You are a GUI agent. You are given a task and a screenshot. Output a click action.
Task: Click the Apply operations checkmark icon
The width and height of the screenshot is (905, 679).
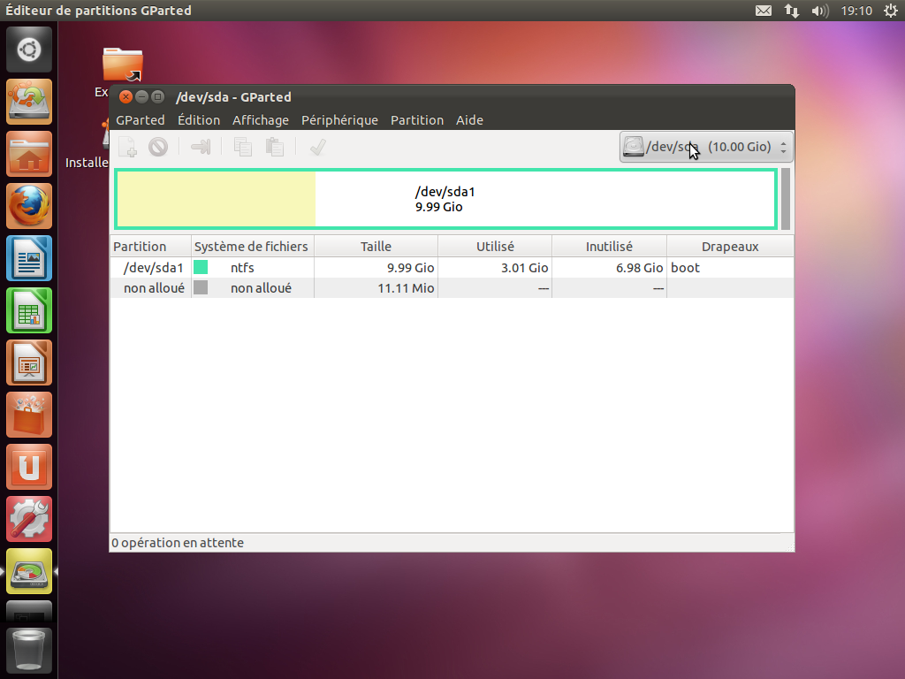pos(318,148)
